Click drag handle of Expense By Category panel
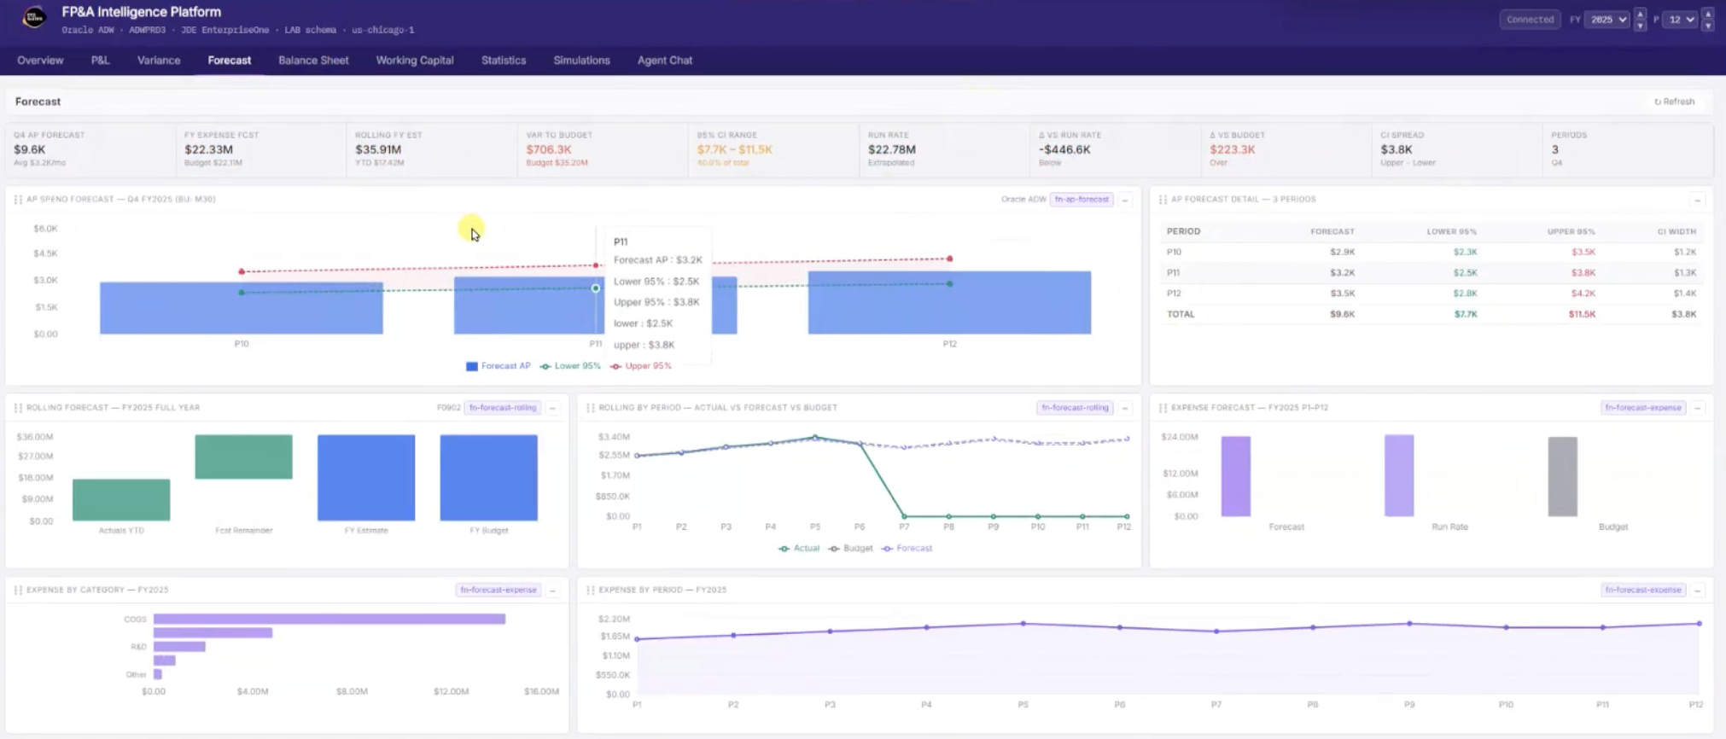The width and height of the screenshot is (1726, 739). coord(18,591)
